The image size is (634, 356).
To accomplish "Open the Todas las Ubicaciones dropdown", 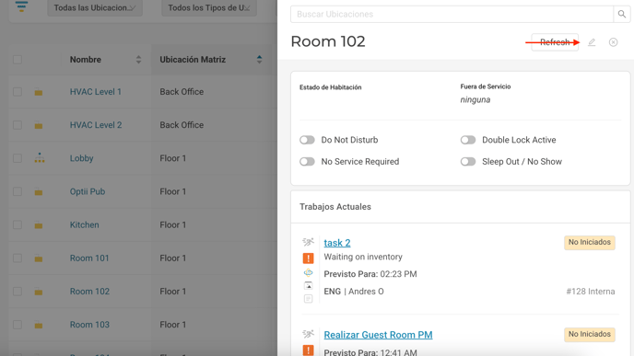I will pos(95,8).
